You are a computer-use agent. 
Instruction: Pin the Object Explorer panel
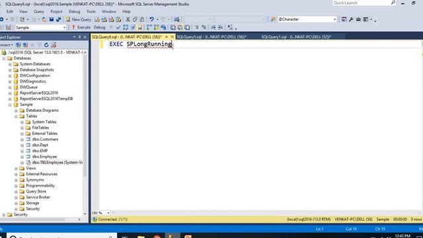79,37
